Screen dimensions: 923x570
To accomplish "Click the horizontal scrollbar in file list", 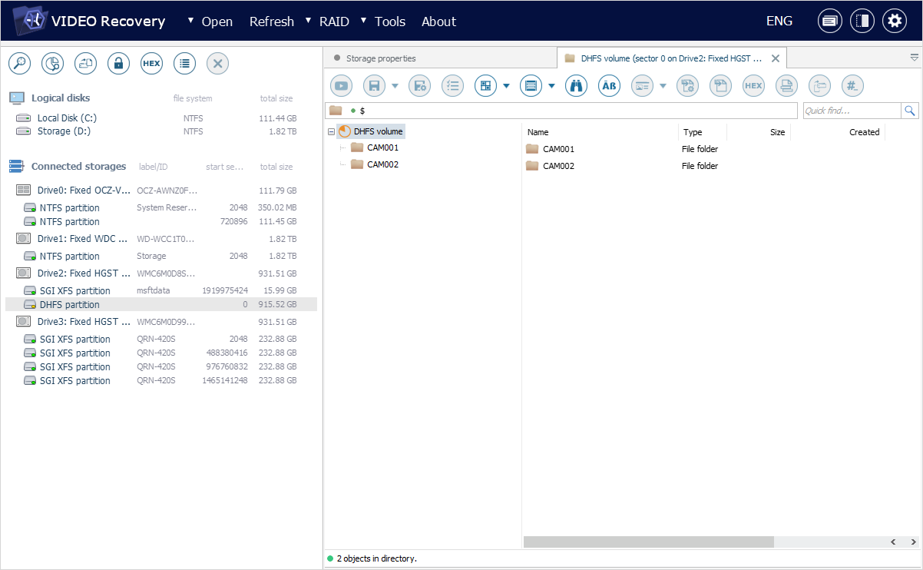I will (x=648, y=542).
